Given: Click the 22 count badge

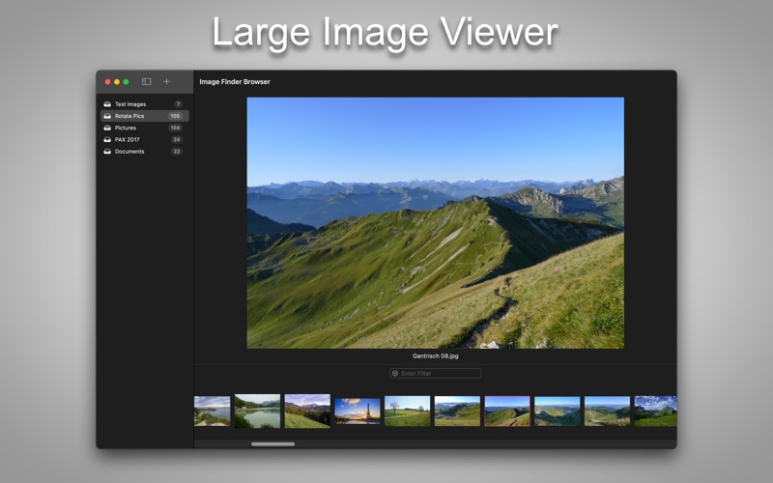Looking at the screenshot, I should pos(177,152).
